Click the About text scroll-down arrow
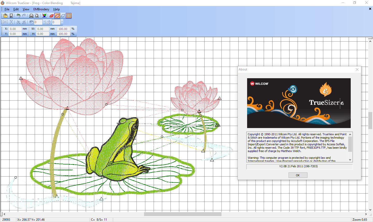This screenshot has width=373, height=222. [350, 160]
